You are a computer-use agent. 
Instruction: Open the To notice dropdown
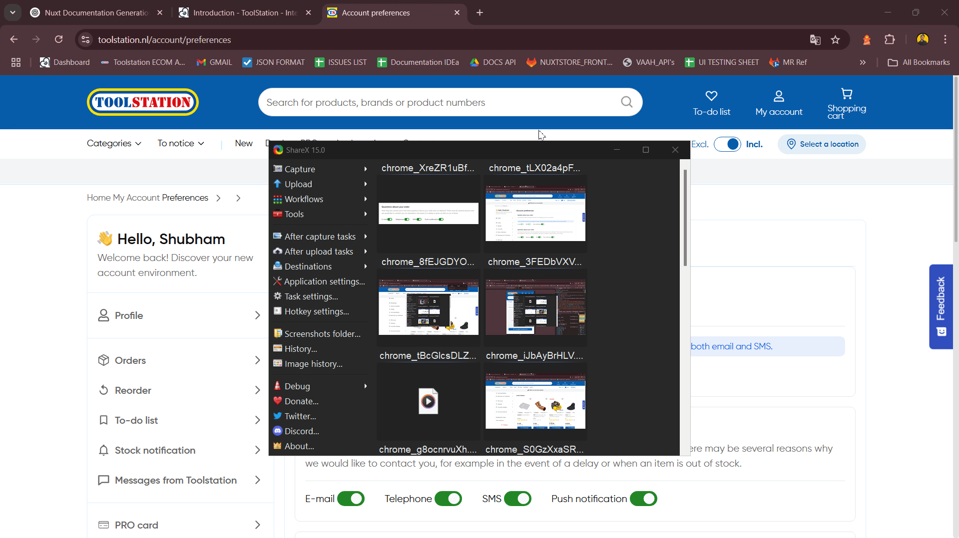pyautogui.click(x=181, y=143)
